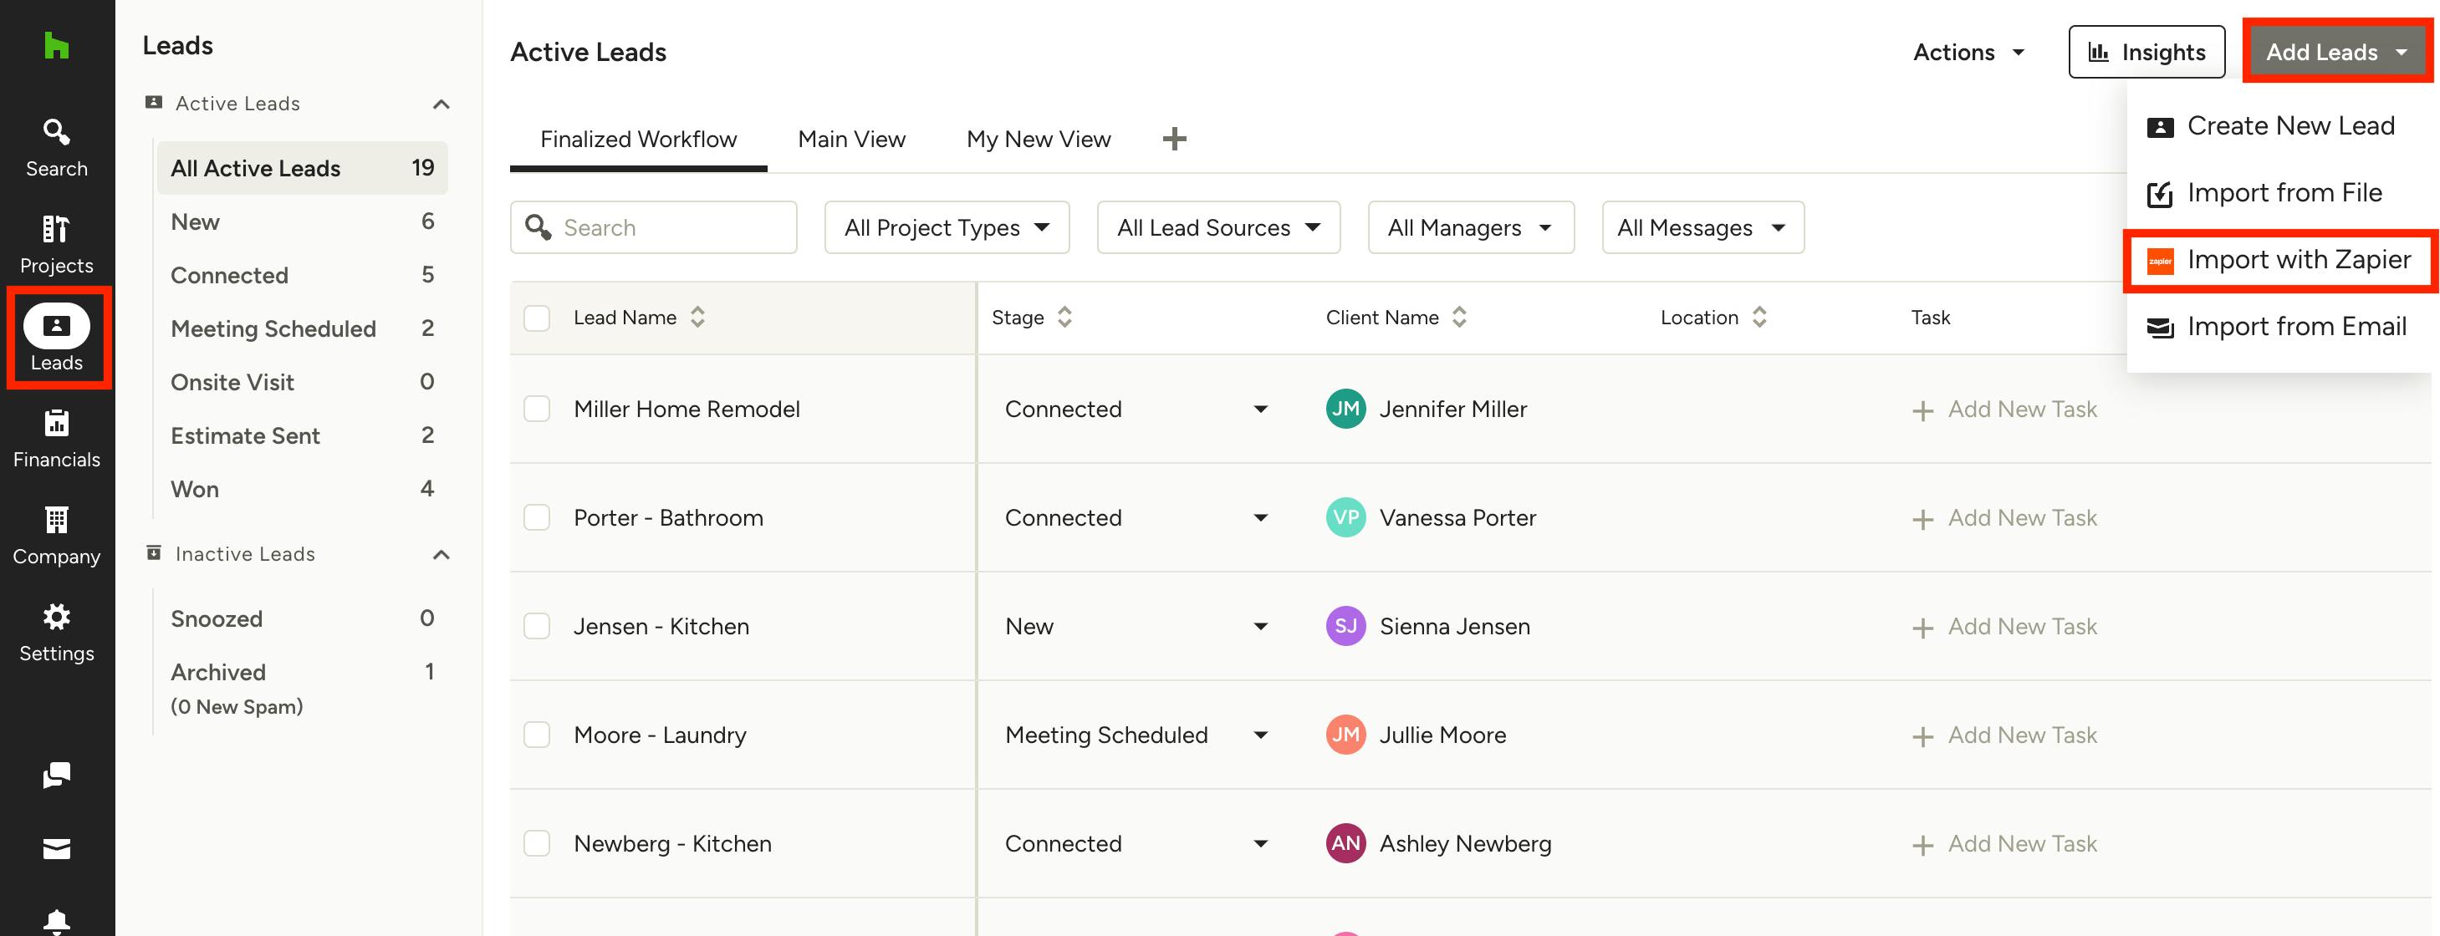Open the All Project Types dropdown
This screenshot has height=936, width=2440.
pos(947,228)
